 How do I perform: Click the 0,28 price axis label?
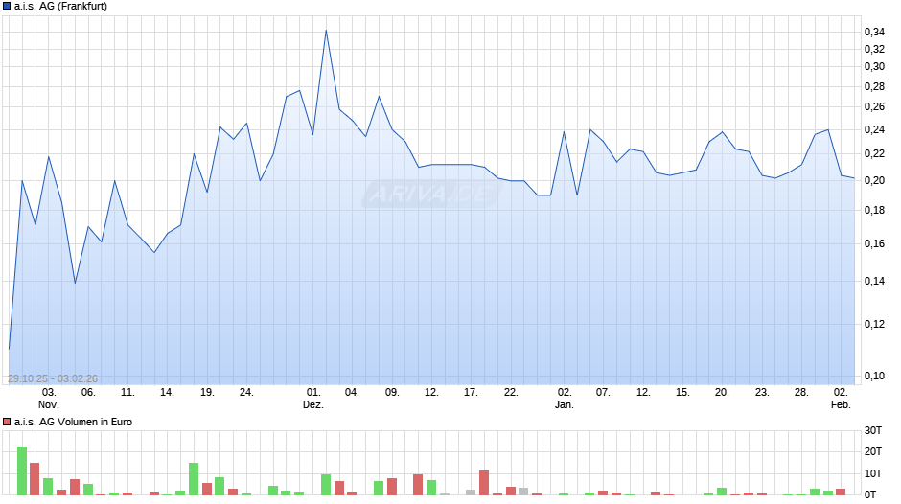(874, 87)
